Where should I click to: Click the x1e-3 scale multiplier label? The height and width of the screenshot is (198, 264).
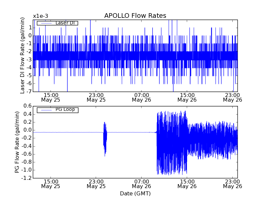click(40, 16)
